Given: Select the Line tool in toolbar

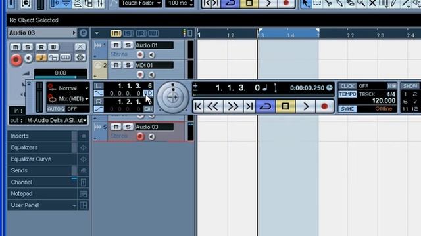Looking at the screenshot, I should tap(405, 3).
